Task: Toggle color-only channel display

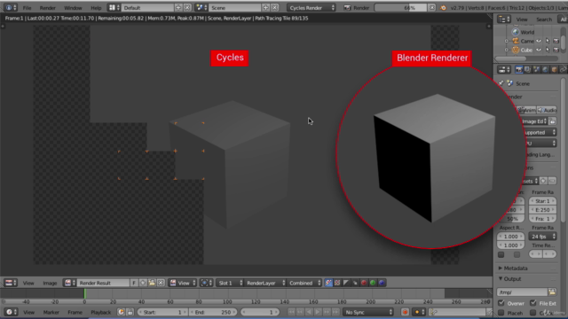Action: (337, 283)
